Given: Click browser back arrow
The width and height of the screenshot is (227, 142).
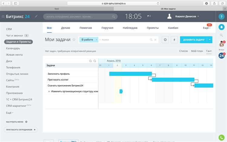Looking at the screenshot, I should (x=4, y=3).
